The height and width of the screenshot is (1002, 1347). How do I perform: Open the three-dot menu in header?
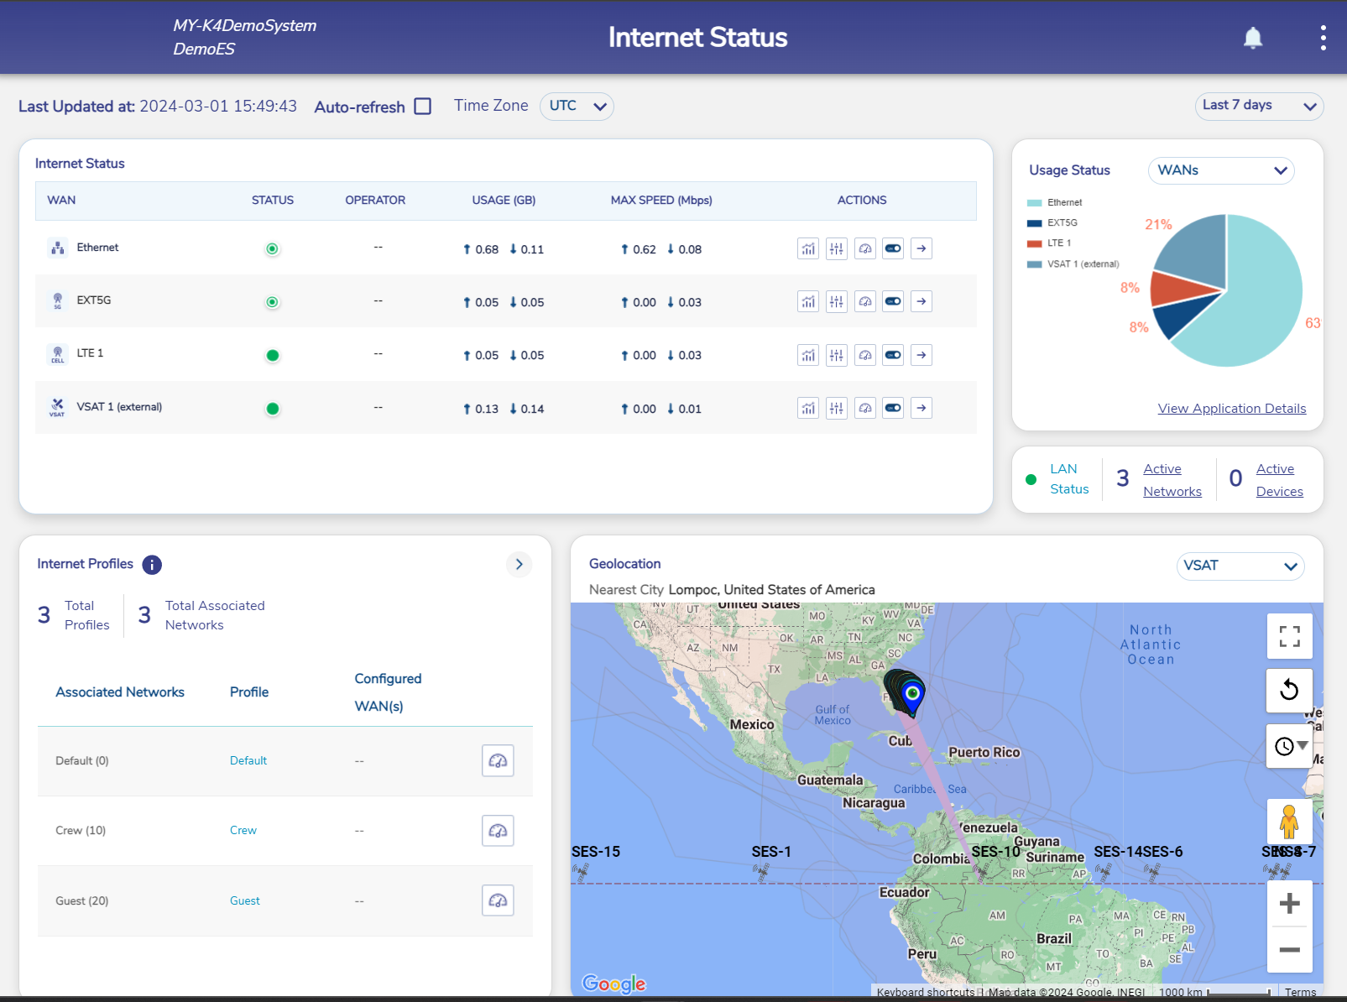(1323, 38)
